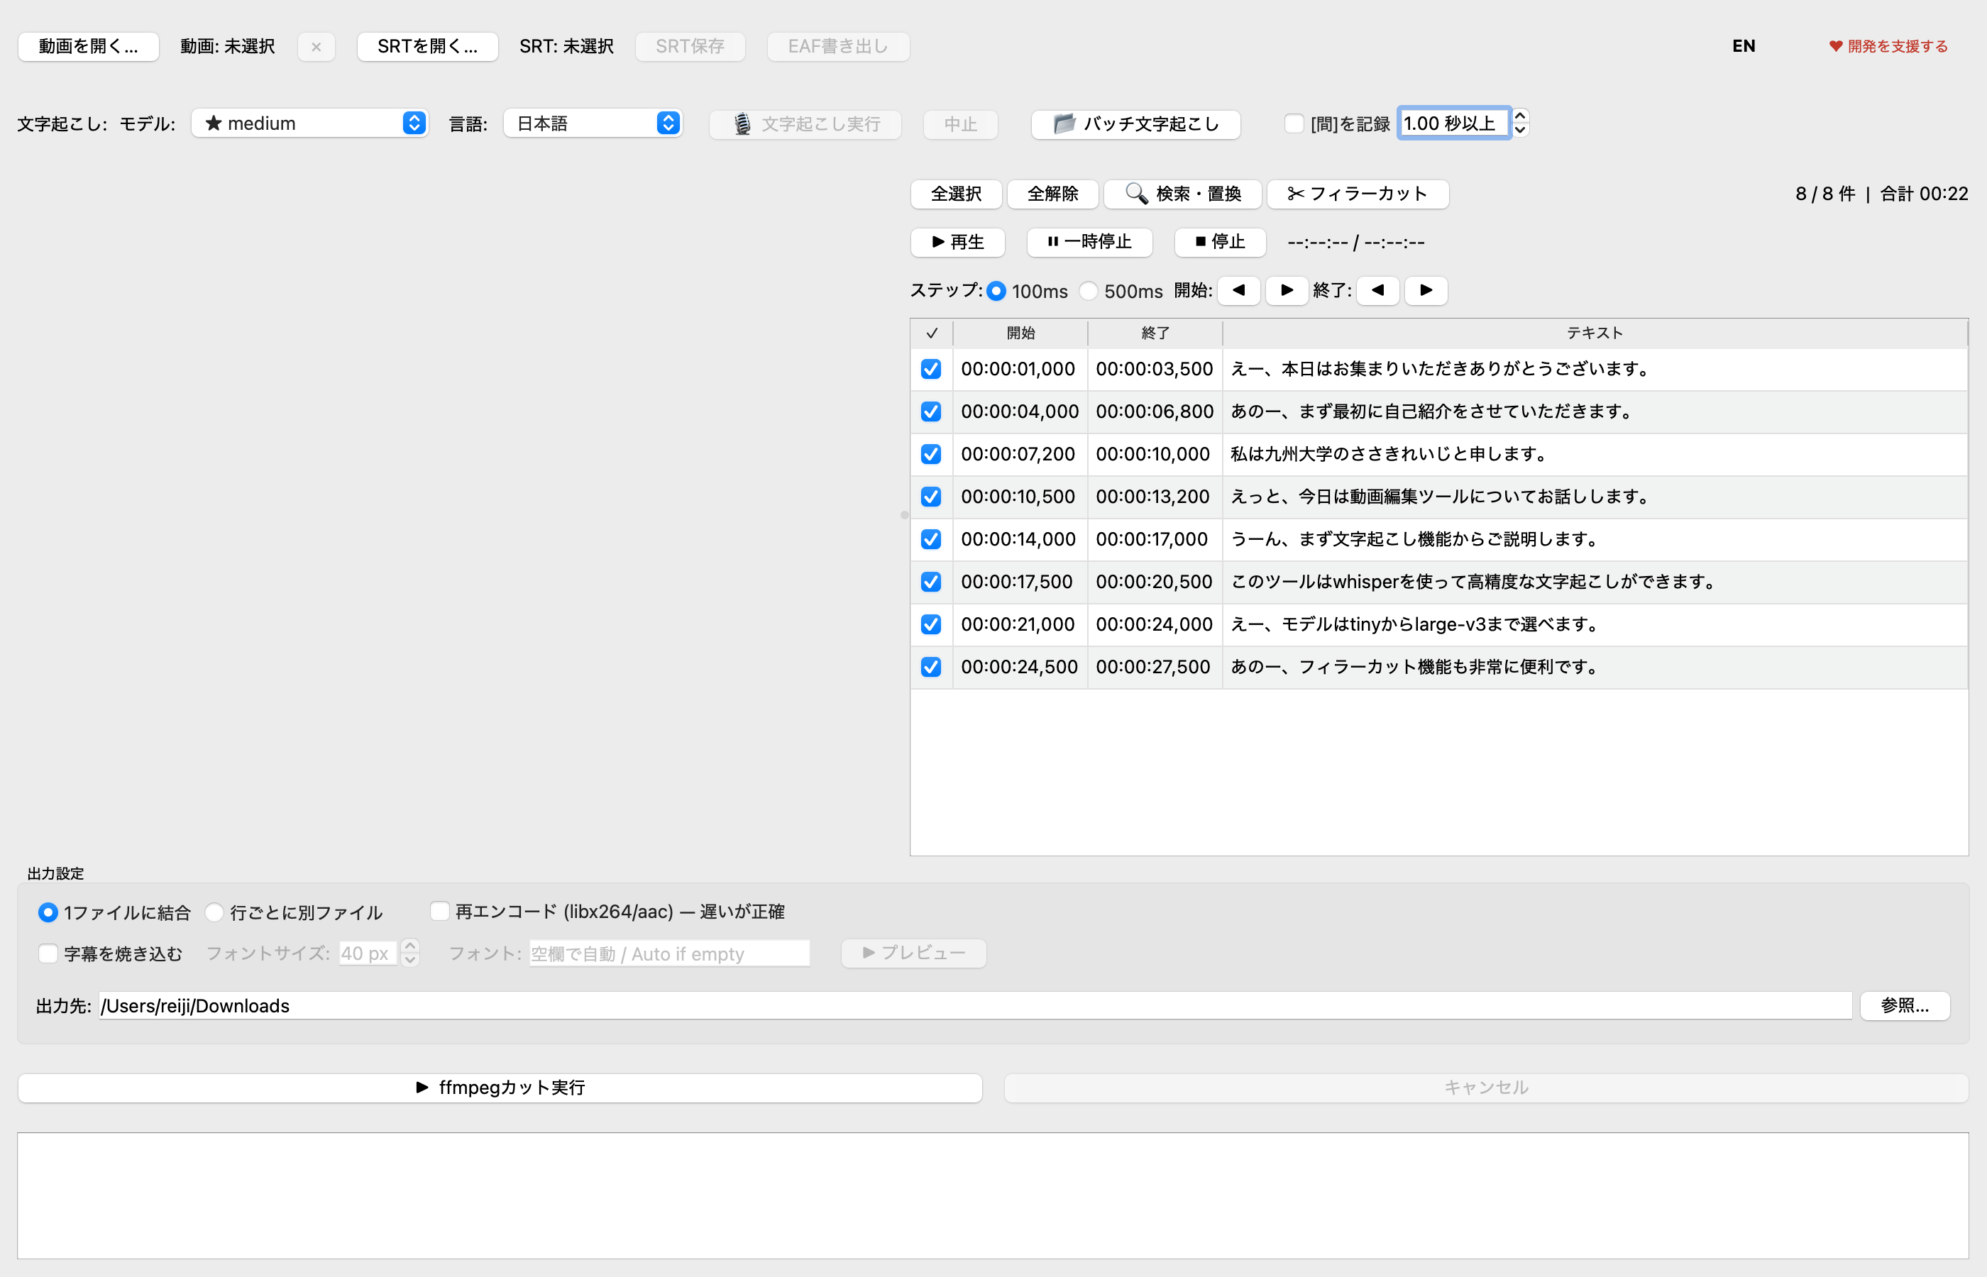This screenshot has width=1987, height=1277.
Task: Pause playback with 一時停止 button
Action: pyautogui.click(x=1090, y=242)
